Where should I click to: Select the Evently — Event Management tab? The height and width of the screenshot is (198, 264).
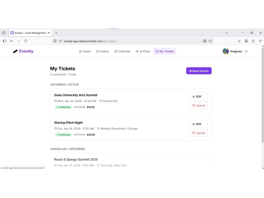tap(30, 33)
